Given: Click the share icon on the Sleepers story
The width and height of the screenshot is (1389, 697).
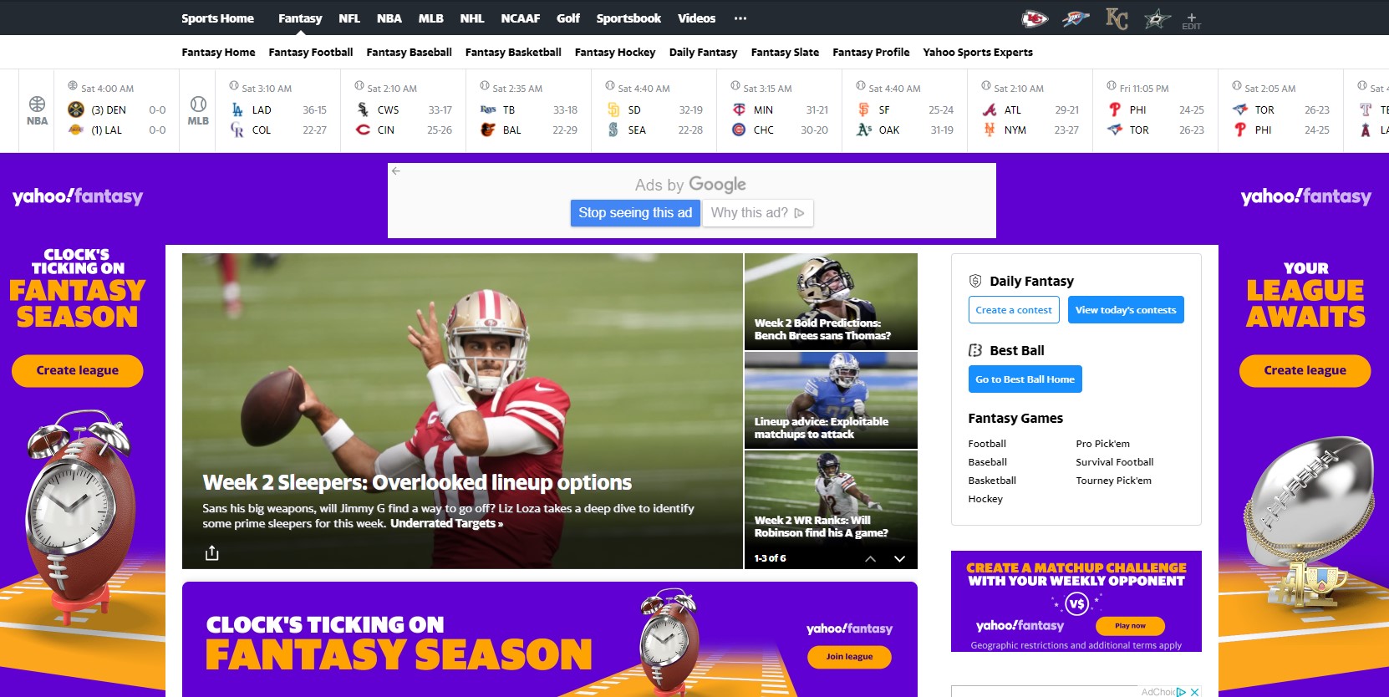Looking at the screenshot, I should pyautogui.click(x=212, y=552).
